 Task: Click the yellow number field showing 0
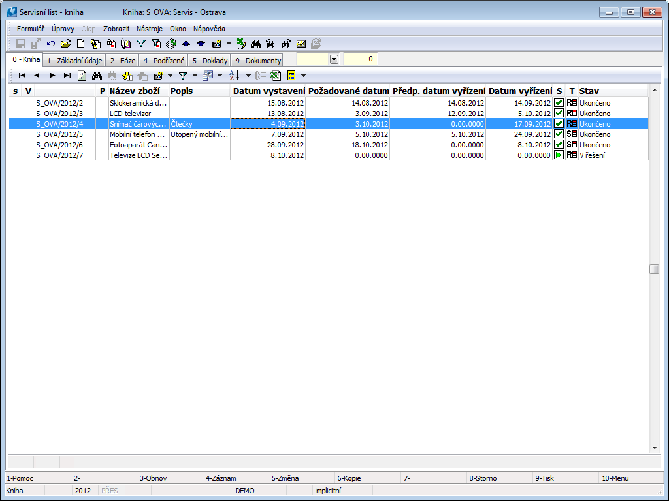[x=361, y=59]
